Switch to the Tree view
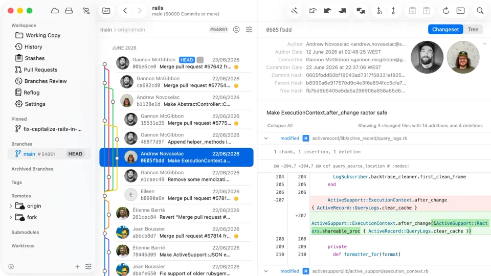 [473, 30]
